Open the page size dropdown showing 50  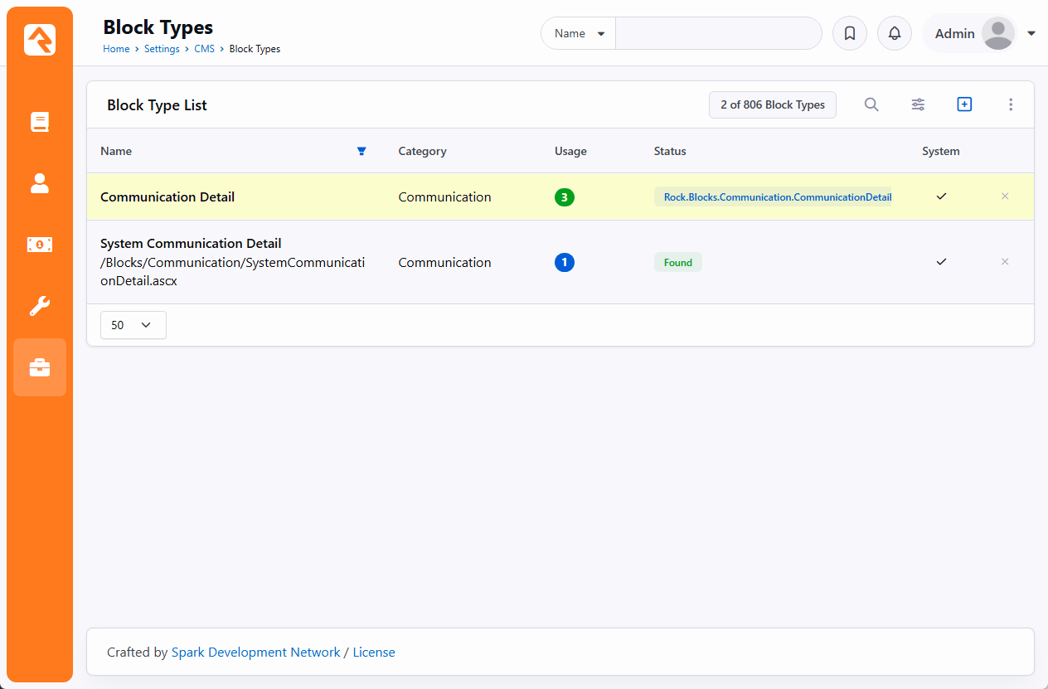tap(133, 325)
